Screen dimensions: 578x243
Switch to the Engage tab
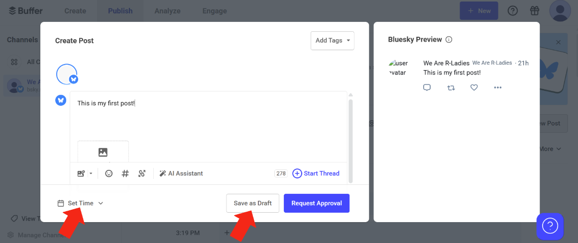[215, 11]
